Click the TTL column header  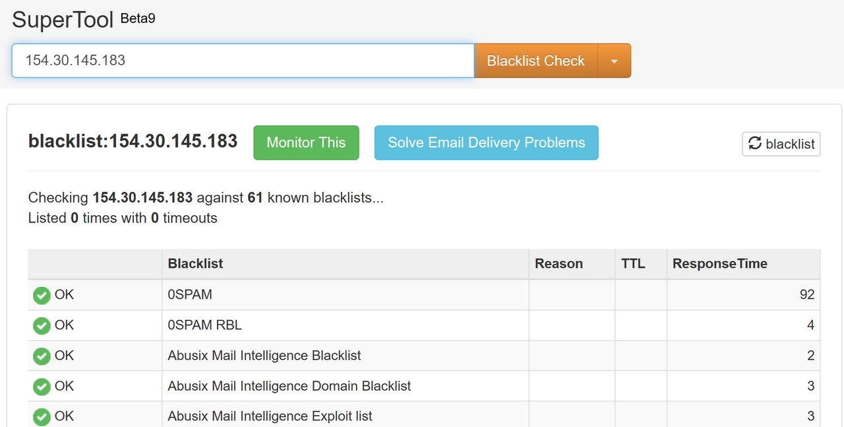pos(633,263)
